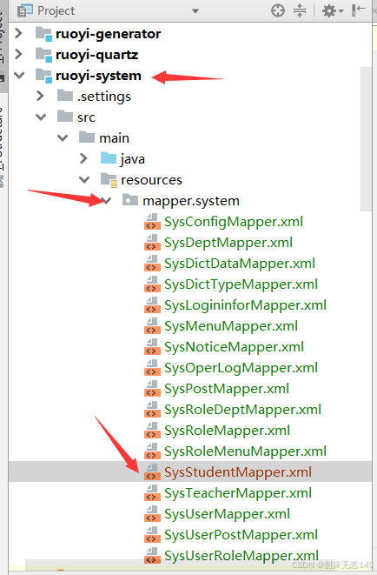Collapse the ruoyi-system module
Image resolution: width=377 pixels, height=575 pixels.
(x=19, y=75)
